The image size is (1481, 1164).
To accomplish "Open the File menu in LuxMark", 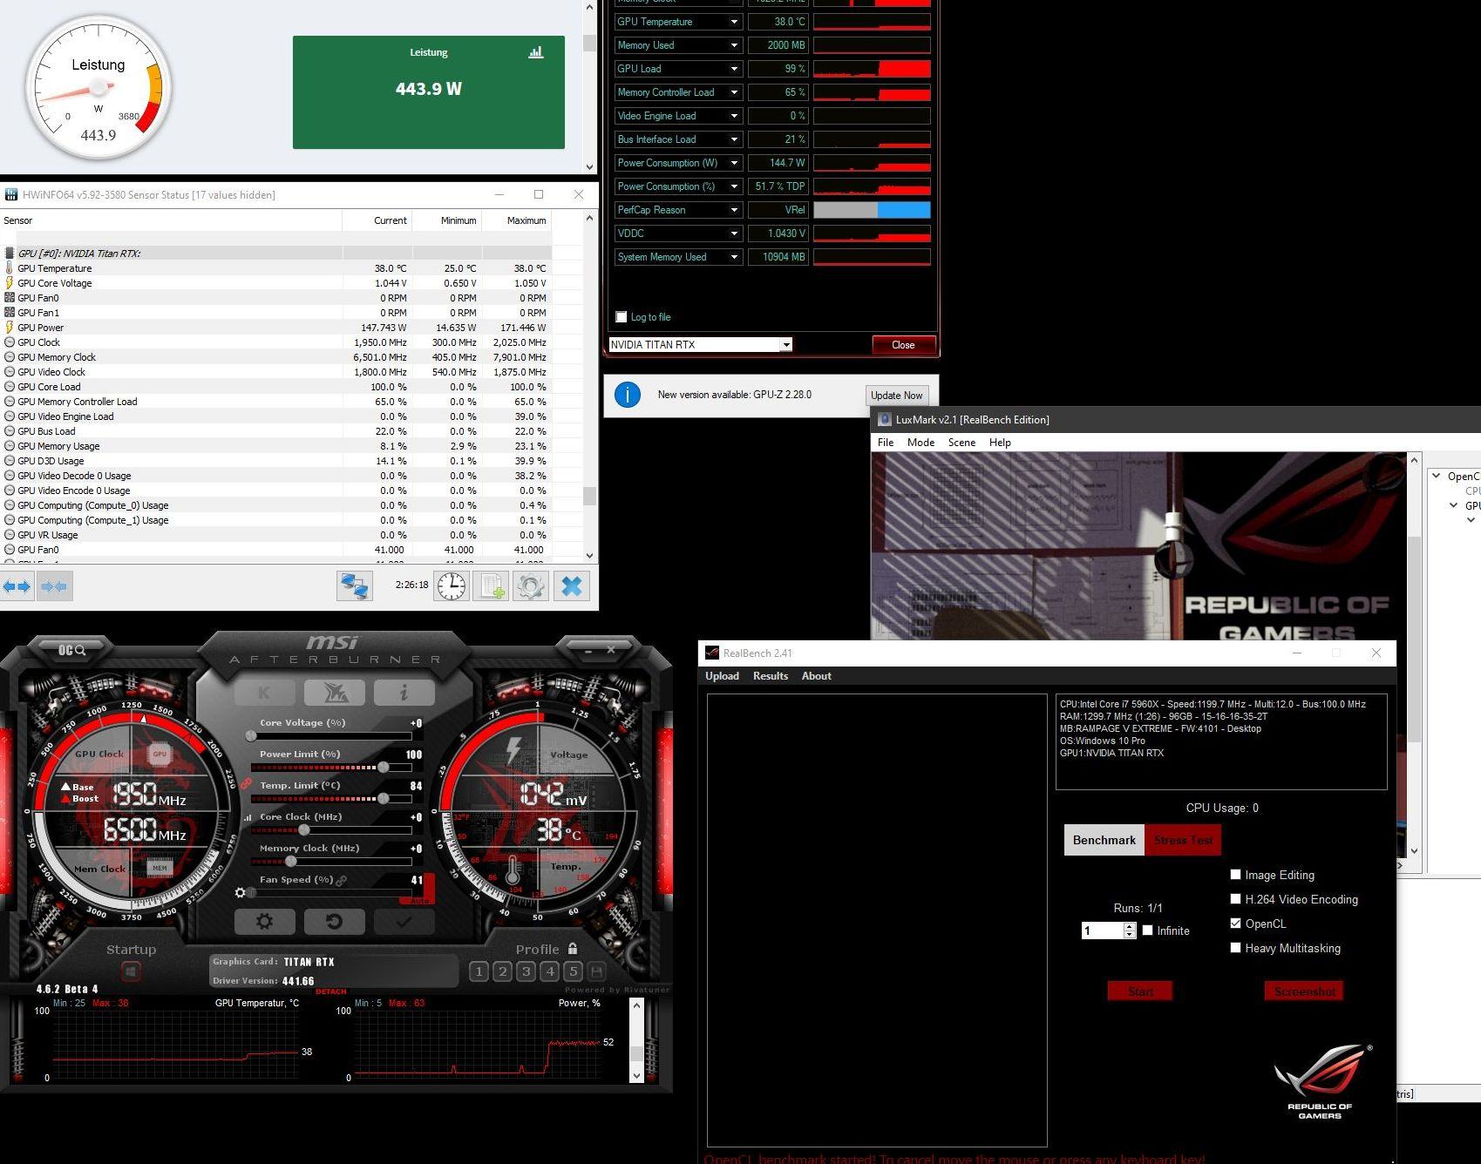I will pos(886,443).
